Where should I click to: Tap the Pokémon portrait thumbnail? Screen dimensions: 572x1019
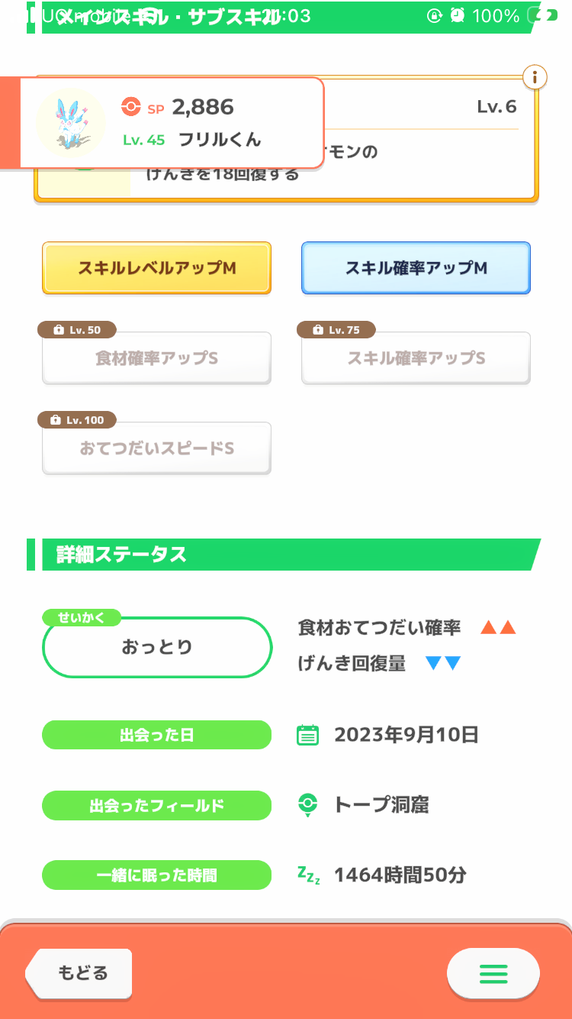tap(71, 122)
